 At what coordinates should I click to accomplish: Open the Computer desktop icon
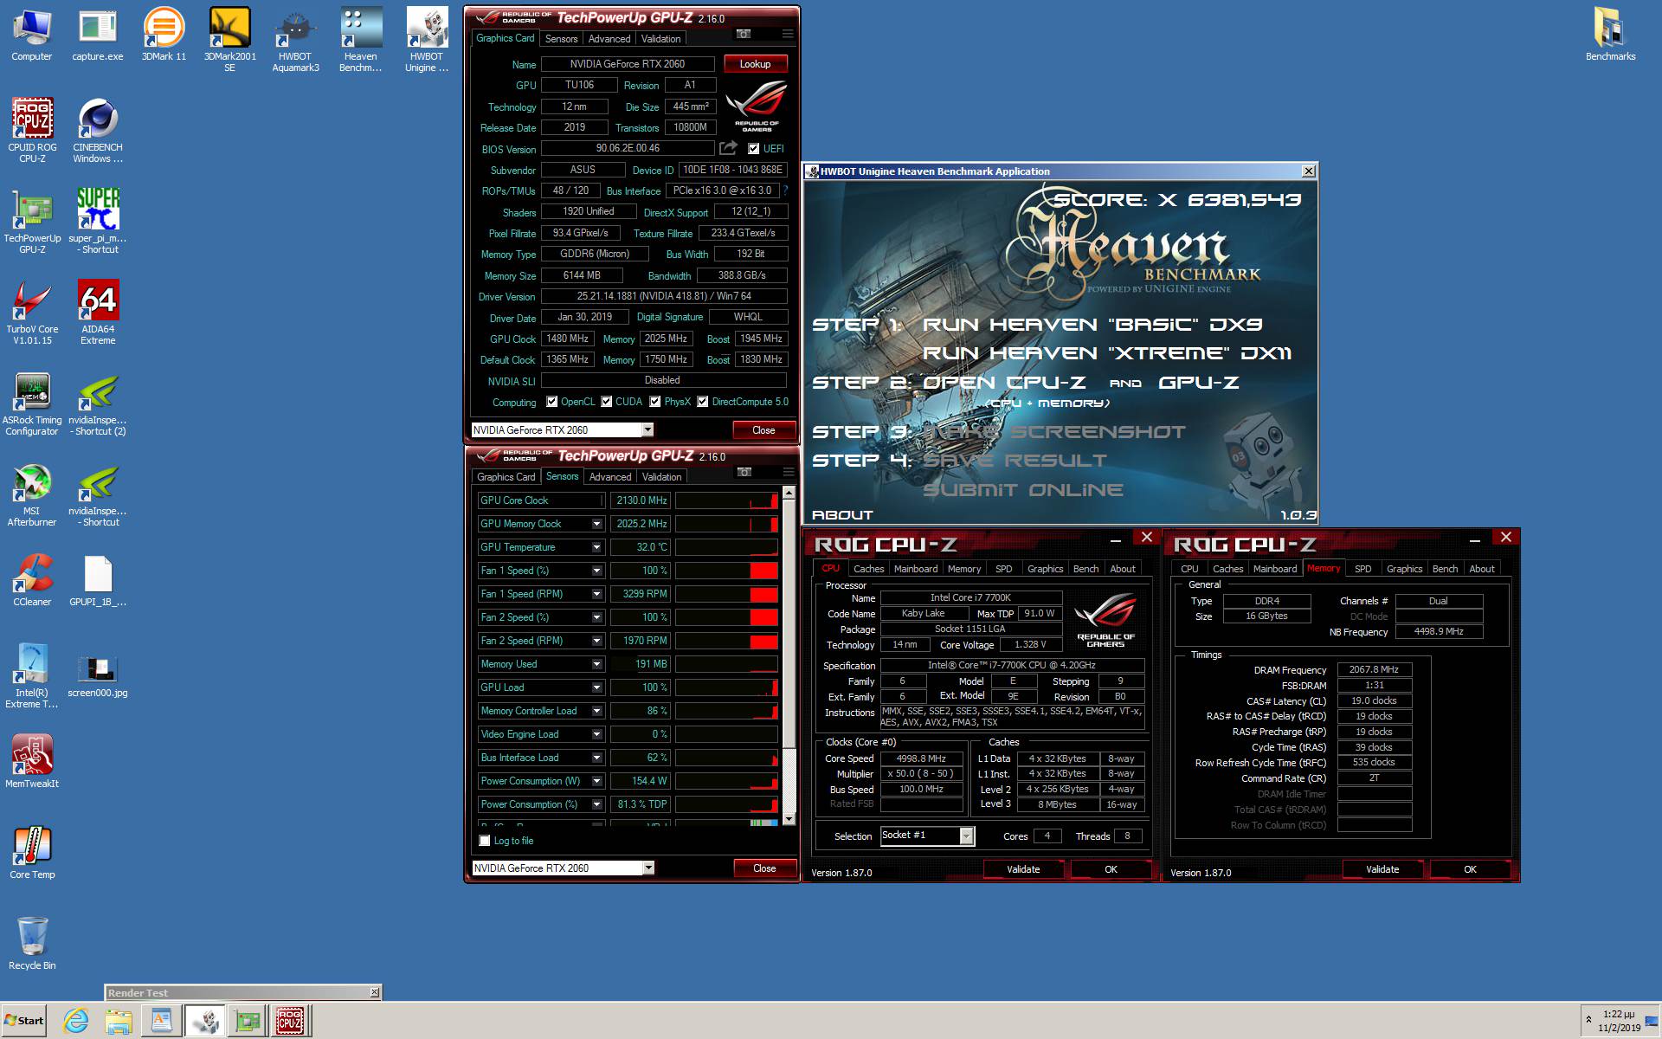coord(32,36)
